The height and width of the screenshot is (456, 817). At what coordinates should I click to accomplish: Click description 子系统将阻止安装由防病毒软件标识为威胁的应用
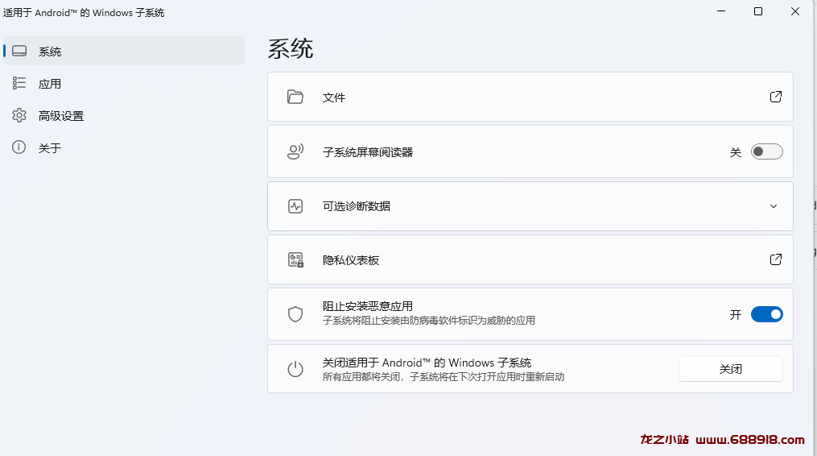[x=429, y=321]
